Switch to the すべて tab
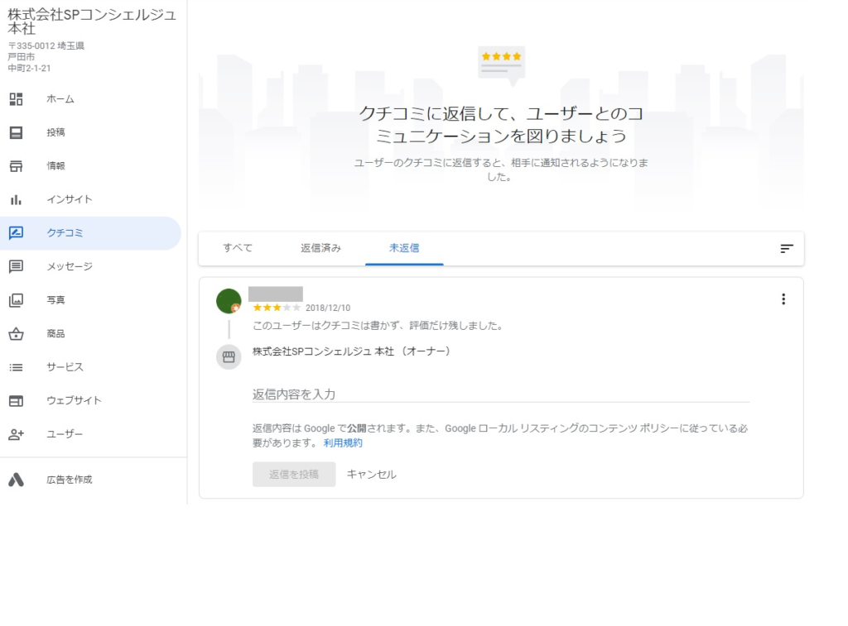The width and height of the screenshot is (848, 626). [x=238, y=248]
